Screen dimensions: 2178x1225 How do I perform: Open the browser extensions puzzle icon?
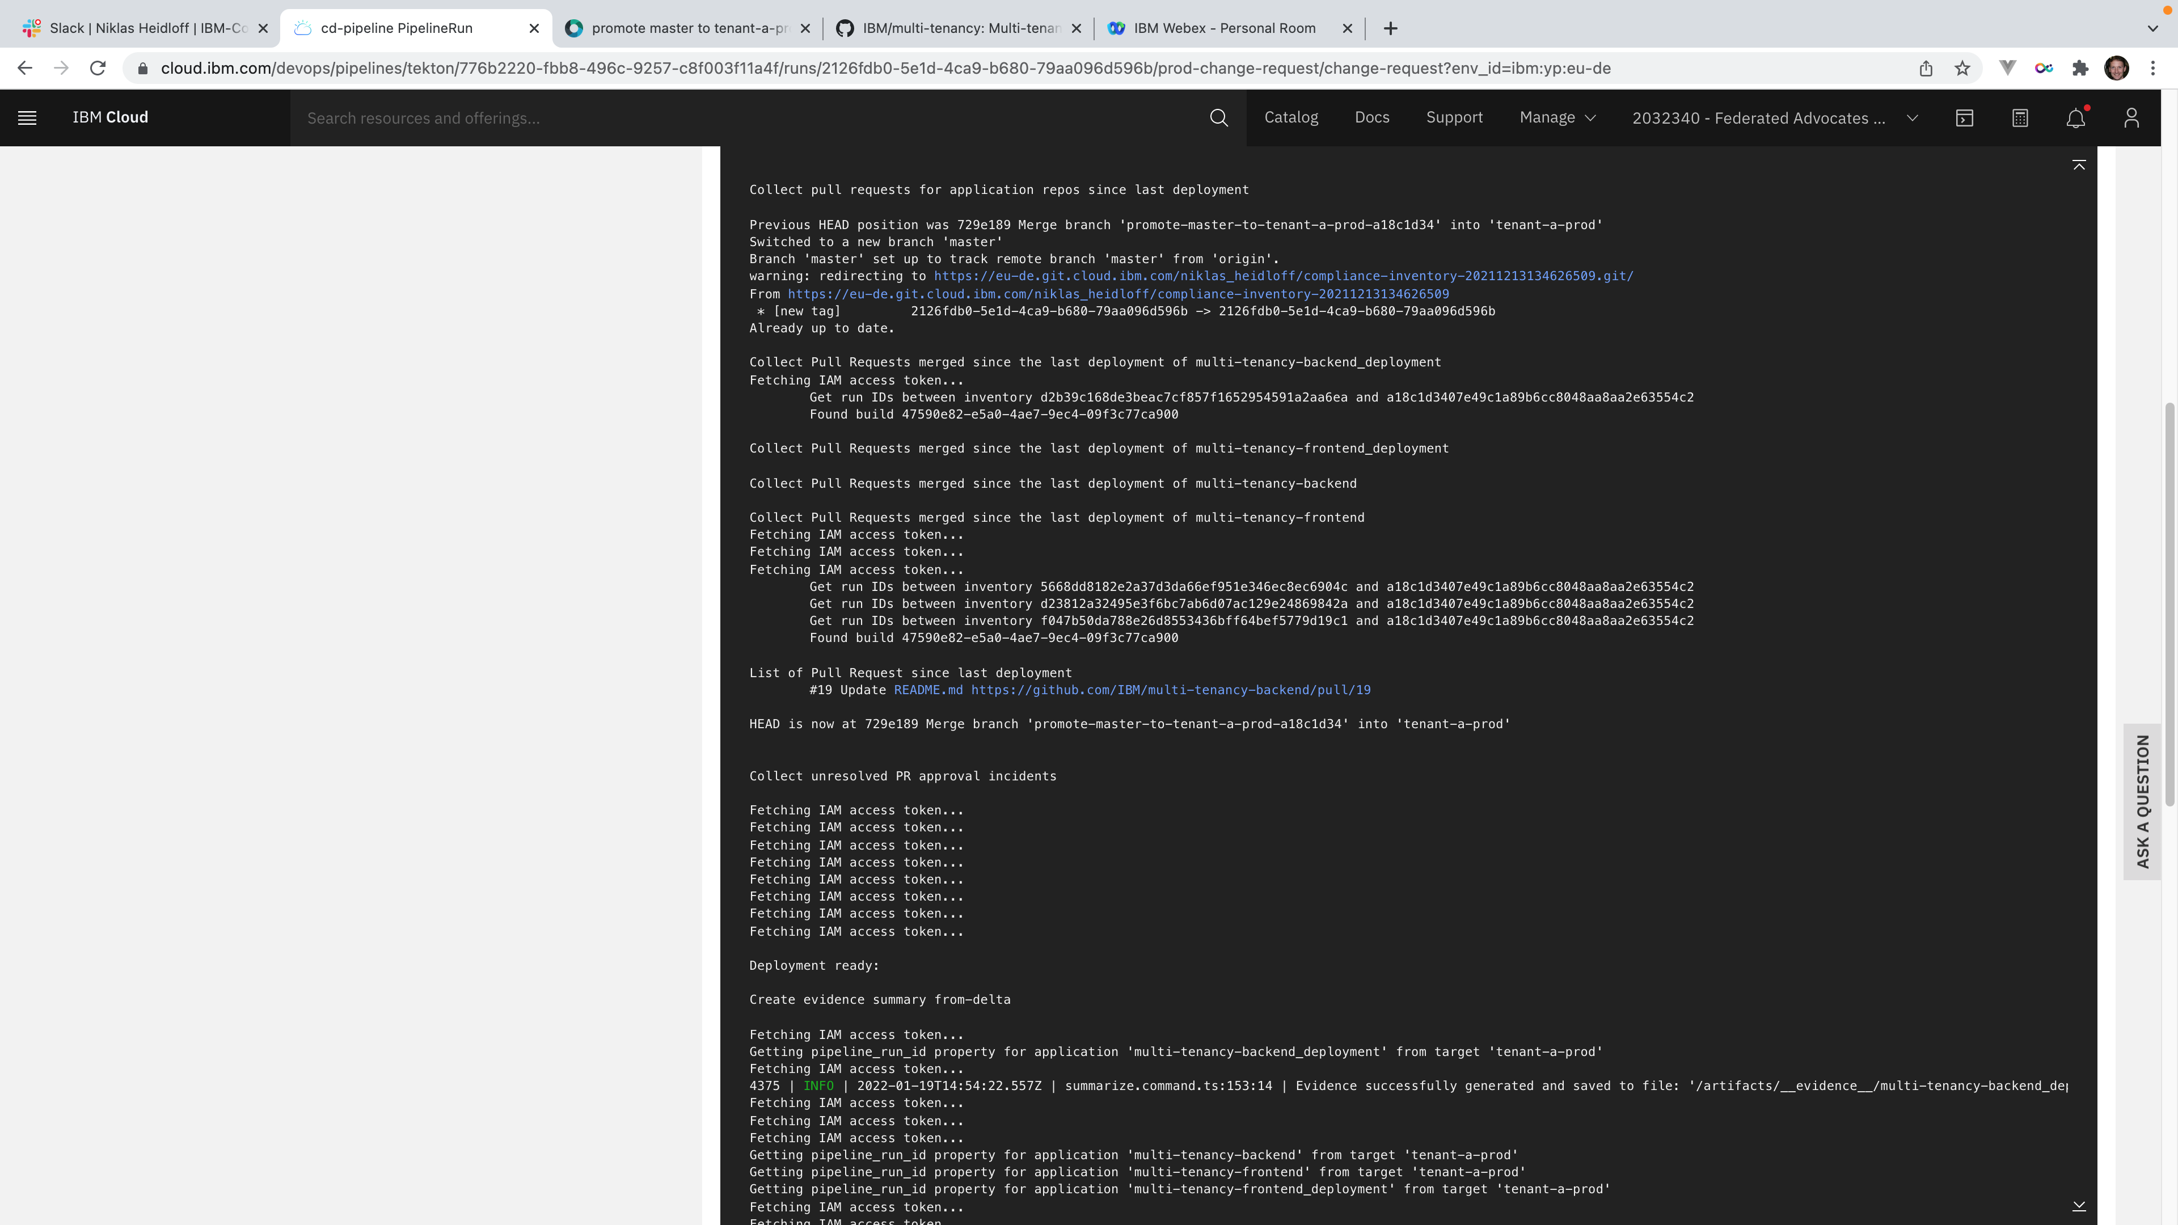pos(2080,69)
